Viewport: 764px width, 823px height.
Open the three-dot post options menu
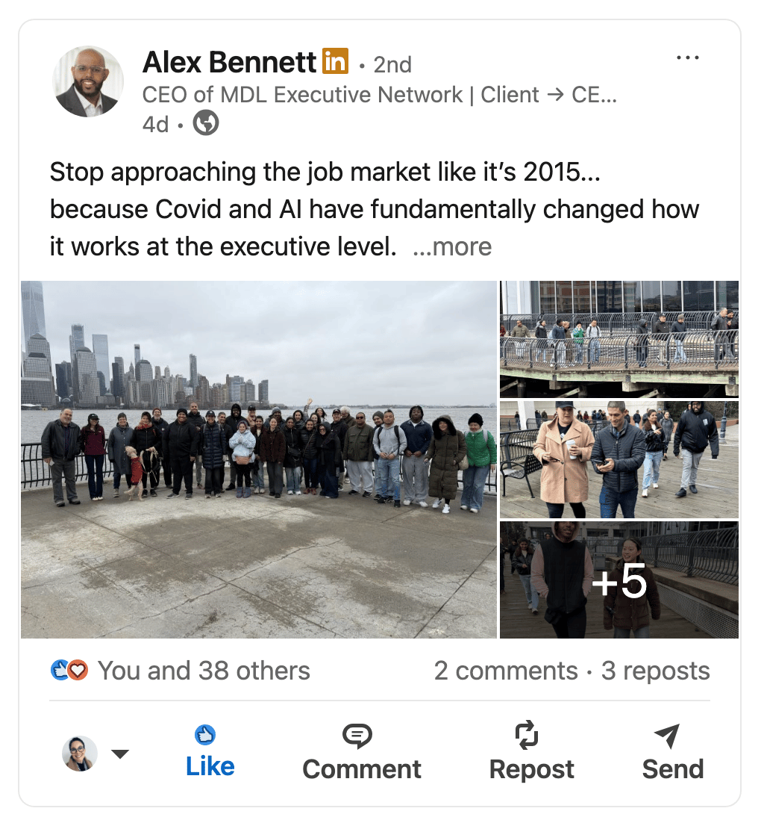click(x=687, y=58)
